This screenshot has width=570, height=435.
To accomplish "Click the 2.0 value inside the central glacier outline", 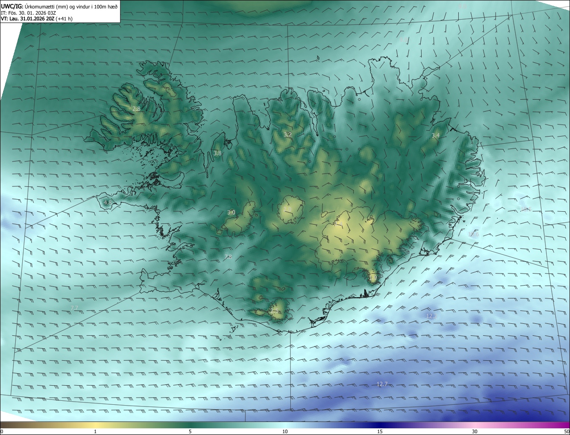I will pos(288,209).
